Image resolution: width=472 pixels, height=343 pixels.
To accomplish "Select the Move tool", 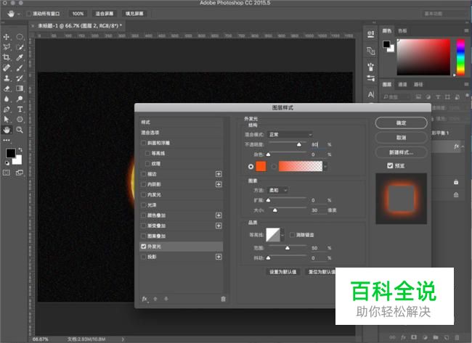I will [7, 37].
